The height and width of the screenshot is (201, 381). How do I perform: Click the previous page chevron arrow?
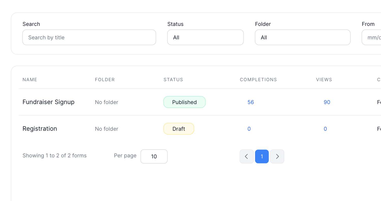pos(246,156)
